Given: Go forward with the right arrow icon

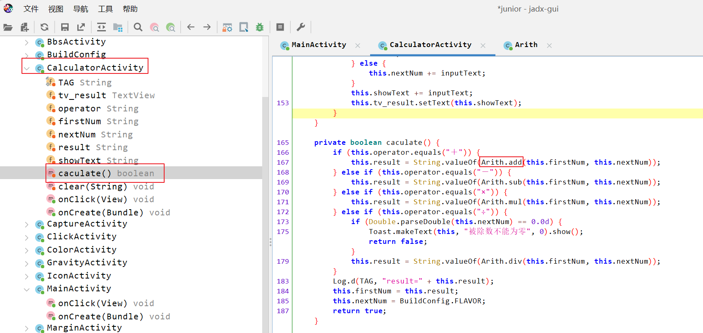Looking at the screenshot, I should 207,27.
